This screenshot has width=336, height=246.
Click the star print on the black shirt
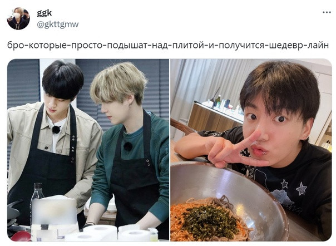(302, 189)
